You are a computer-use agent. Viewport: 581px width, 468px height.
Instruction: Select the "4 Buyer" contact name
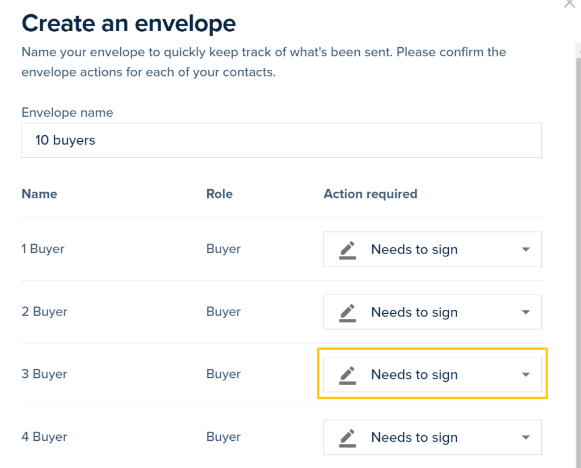pyautogui.click(x=44, y=437)
